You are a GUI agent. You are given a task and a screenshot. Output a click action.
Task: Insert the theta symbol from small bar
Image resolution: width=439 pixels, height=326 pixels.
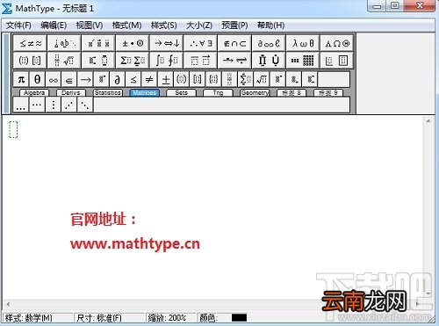(37, 79)
